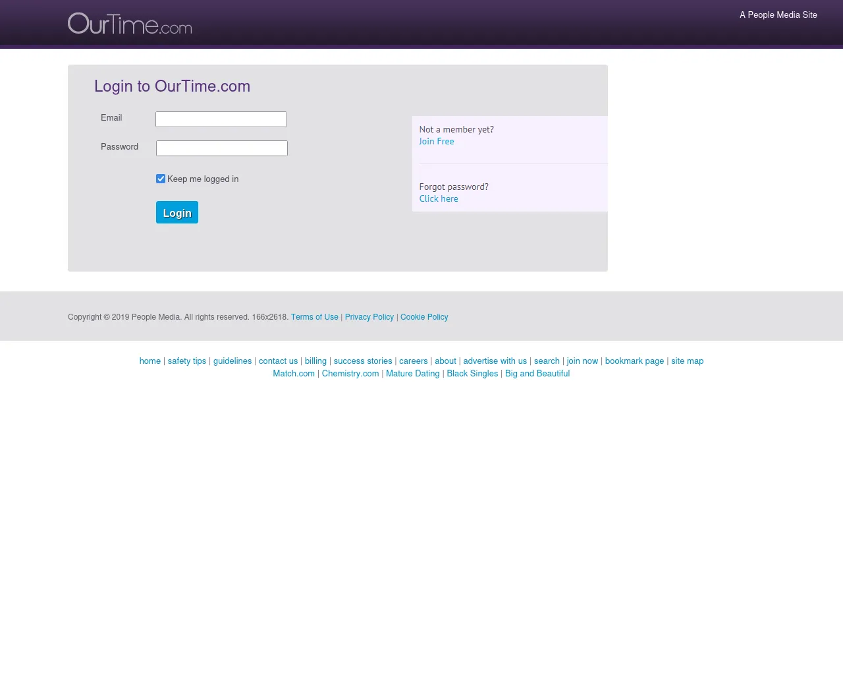Click the blue Login button

[x=177, y=212]
